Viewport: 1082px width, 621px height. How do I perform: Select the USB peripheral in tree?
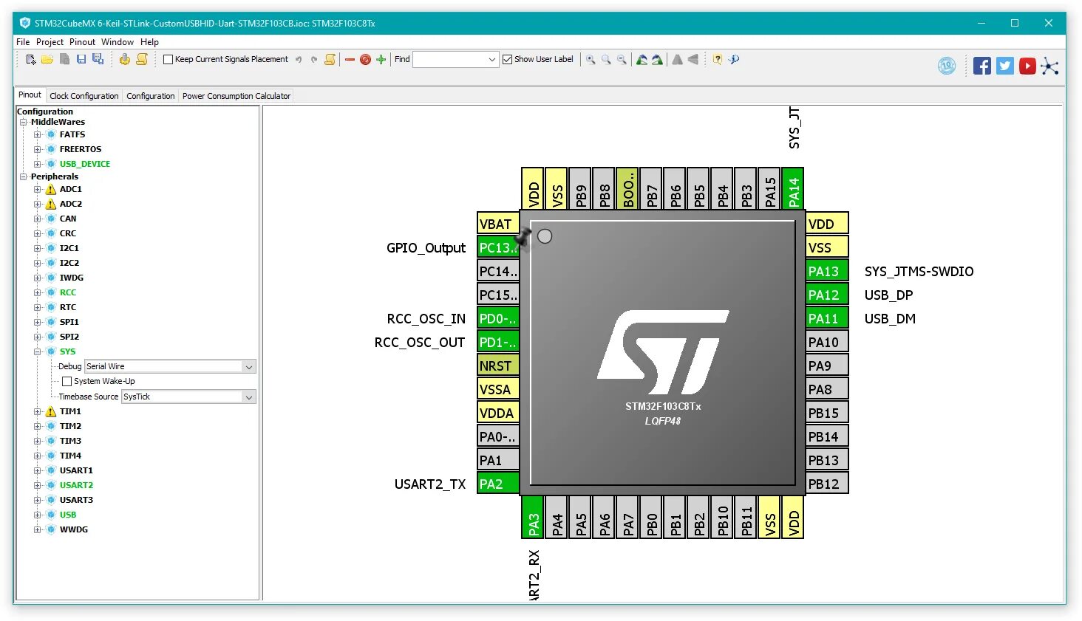coord(68,515)
